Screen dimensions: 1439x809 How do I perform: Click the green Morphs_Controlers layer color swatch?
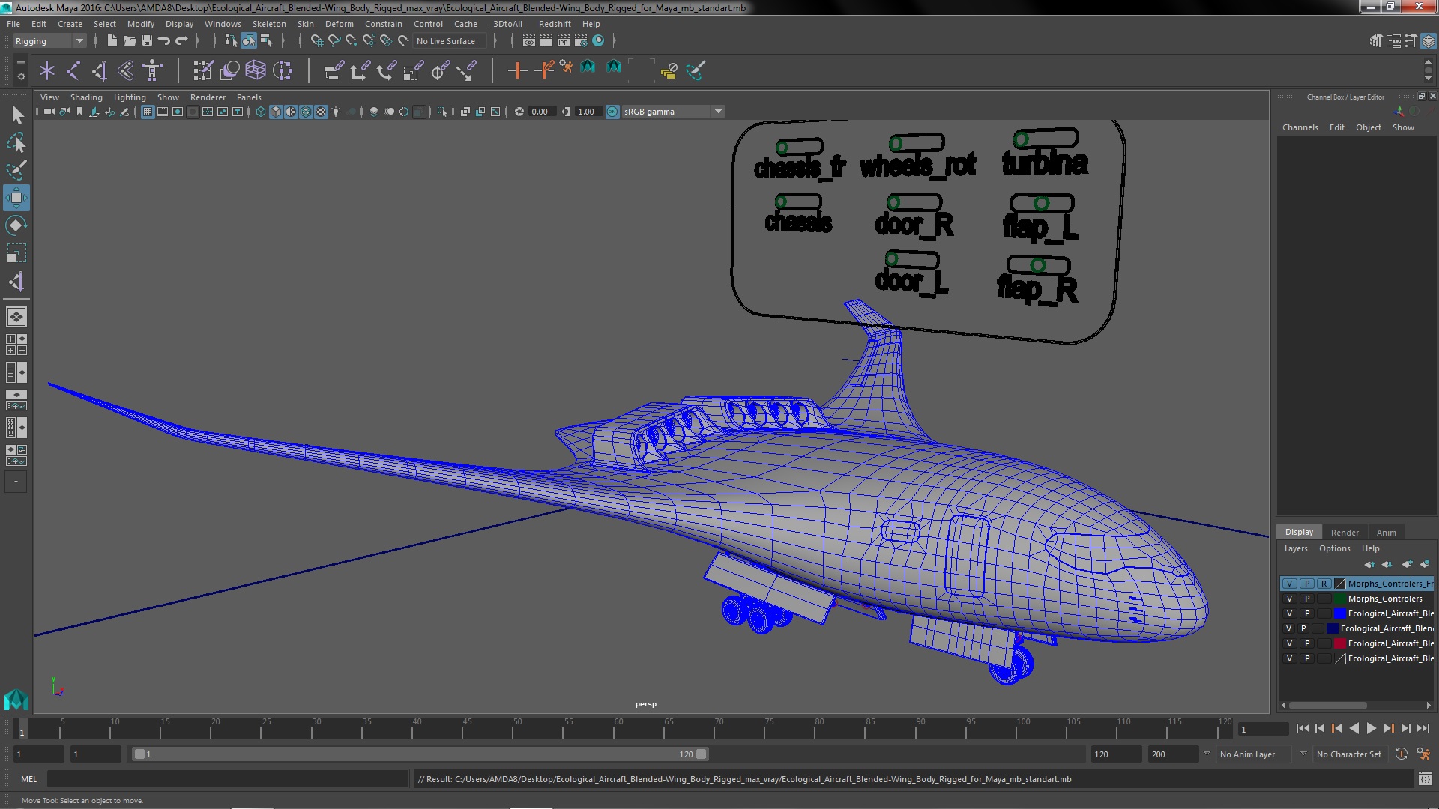point(1339,599)
